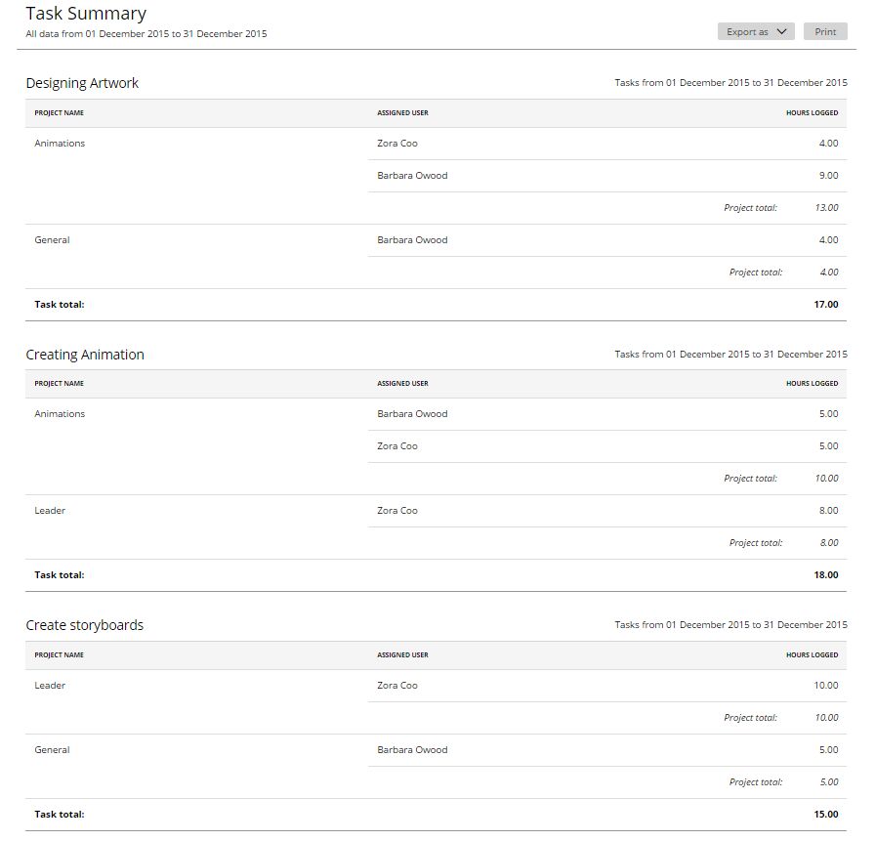The image size is (875, 841).
Task: Click the Print button
Action: (825, 32)
